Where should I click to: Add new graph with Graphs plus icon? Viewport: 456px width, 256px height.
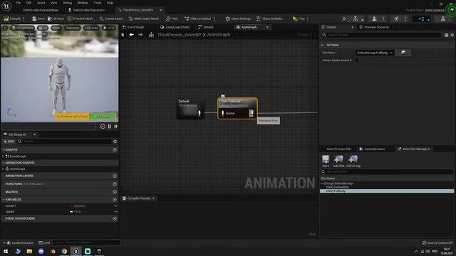(x=115, y=150)
